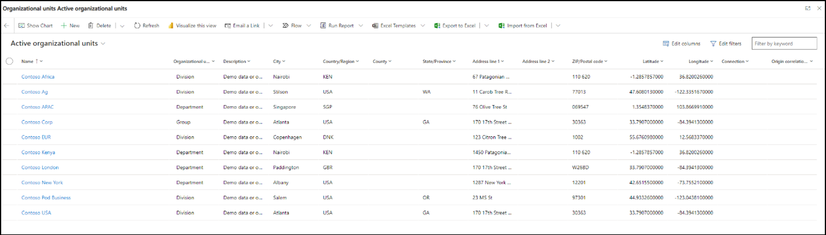Open the County column header menu
This screenshot has width=826, height=235.
[382, 61]
